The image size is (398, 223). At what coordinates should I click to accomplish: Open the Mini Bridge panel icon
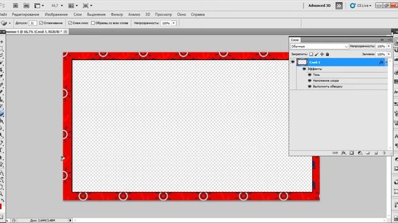click(x=26, y=6)
